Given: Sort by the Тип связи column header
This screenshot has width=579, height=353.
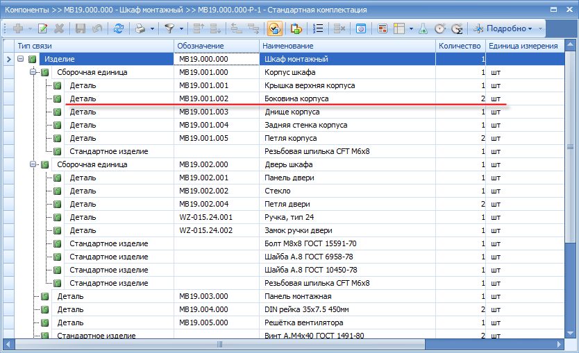Looking at the screenshot, I should point(94,46).
